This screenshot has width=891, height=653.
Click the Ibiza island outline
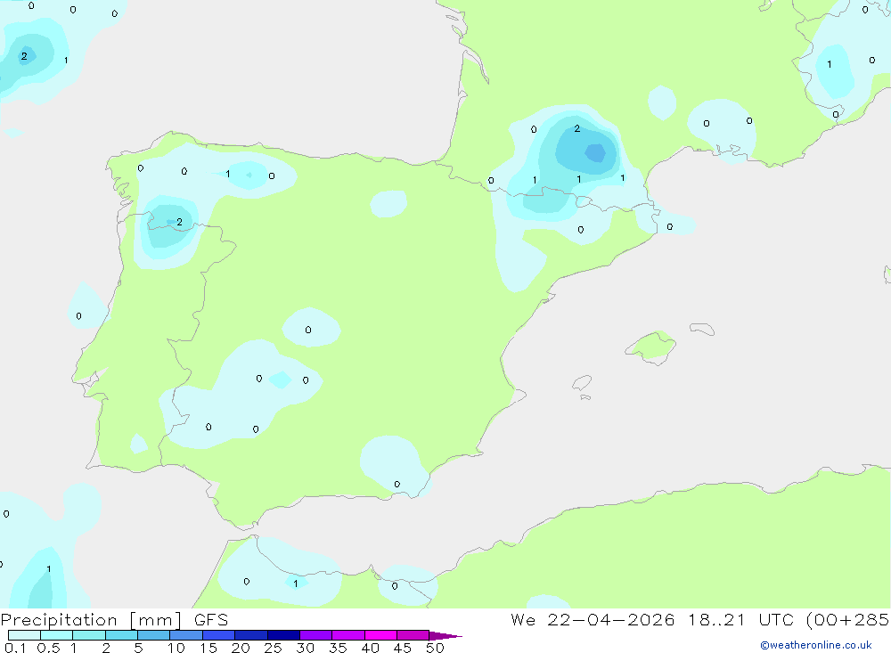(582, 383)
